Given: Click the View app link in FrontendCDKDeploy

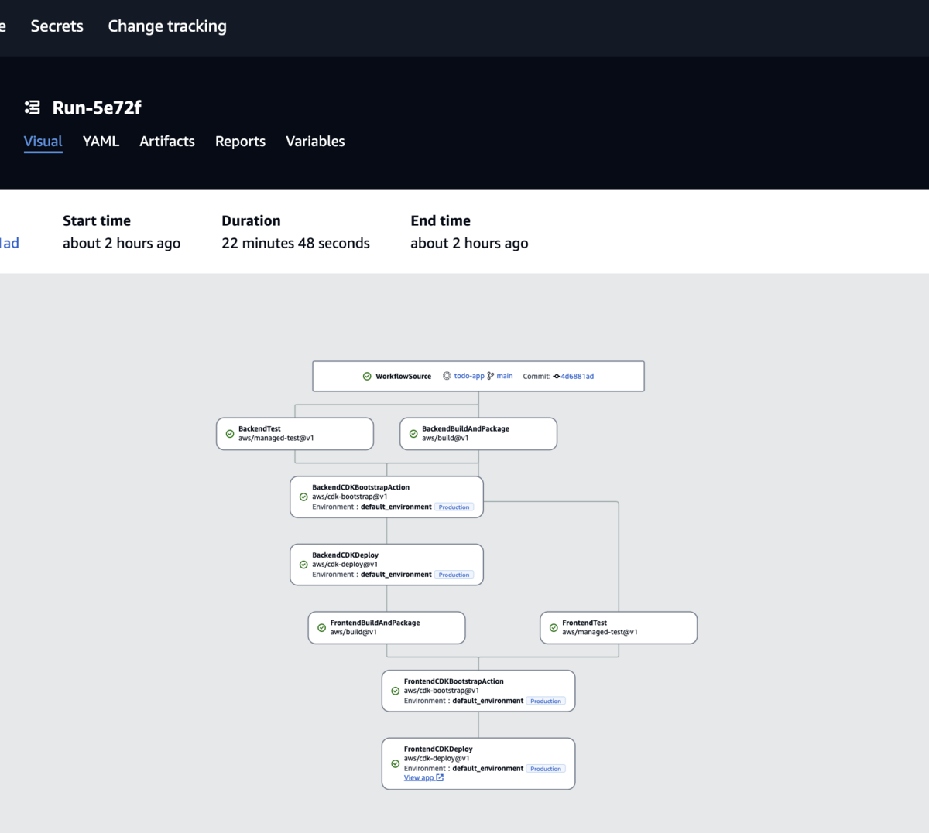Looking at the screenshot, I should pyautogui.click(x=419, y=777).
